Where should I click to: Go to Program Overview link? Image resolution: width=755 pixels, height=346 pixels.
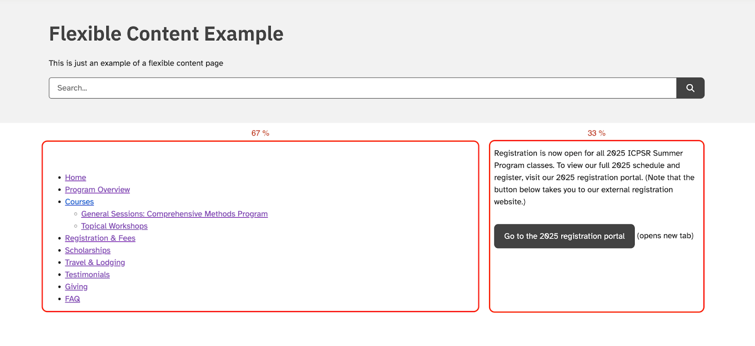97,189
